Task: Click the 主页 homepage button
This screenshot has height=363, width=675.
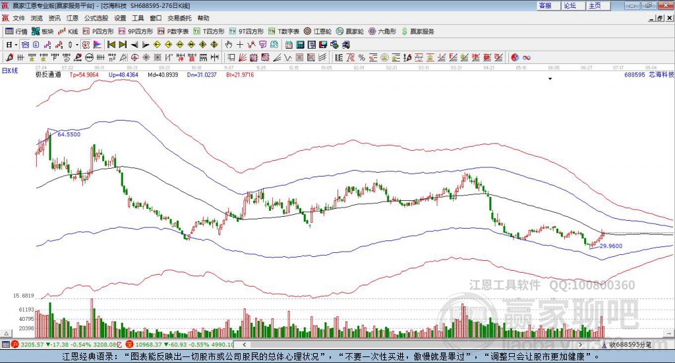Action: pos(598,5)
